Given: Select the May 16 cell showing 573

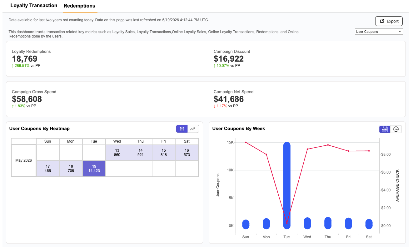Looking at the screenshot, I should click(187, 153).
